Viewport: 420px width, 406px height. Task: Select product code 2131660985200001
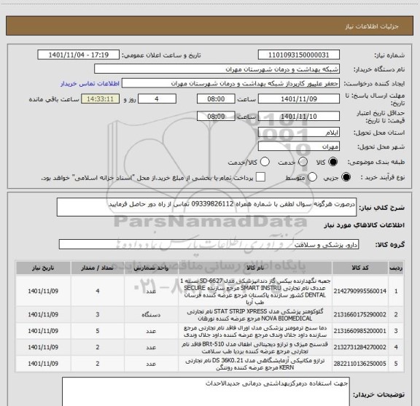click(x=360, y=331)
